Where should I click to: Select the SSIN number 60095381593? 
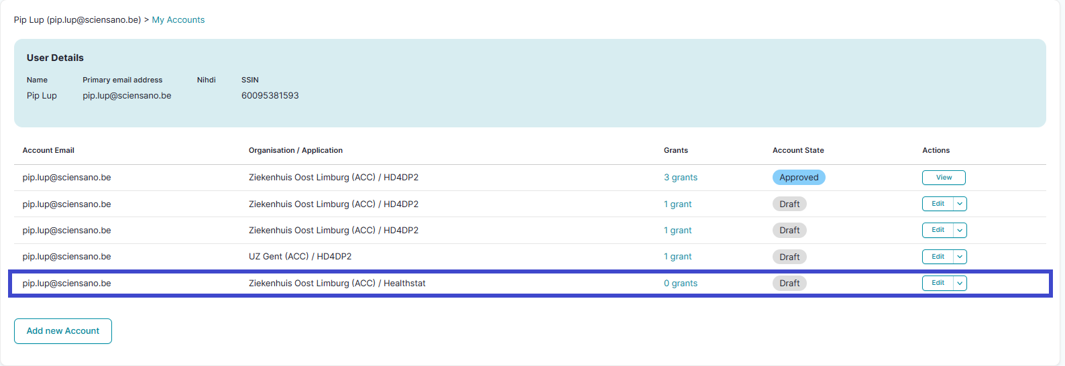pos(270,96)
